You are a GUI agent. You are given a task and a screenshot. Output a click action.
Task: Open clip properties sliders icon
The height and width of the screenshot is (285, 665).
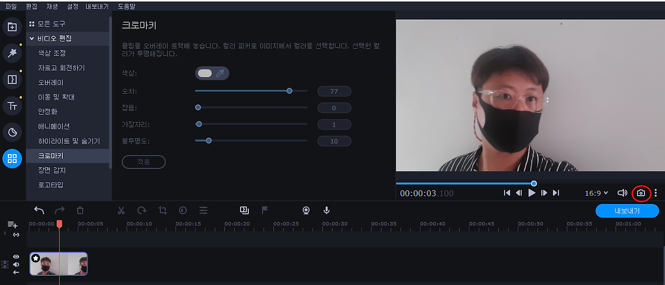pyautogui.click(x=203, y=210)
